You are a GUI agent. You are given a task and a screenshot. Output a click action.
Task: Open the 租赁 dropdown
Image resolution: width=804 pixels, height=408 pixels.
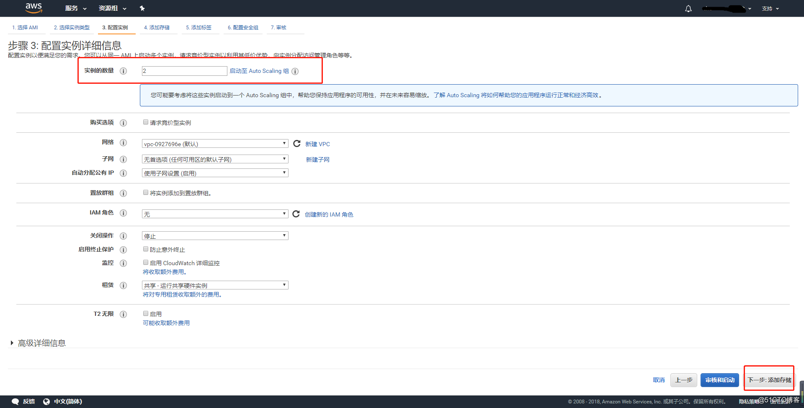point(215,285)
